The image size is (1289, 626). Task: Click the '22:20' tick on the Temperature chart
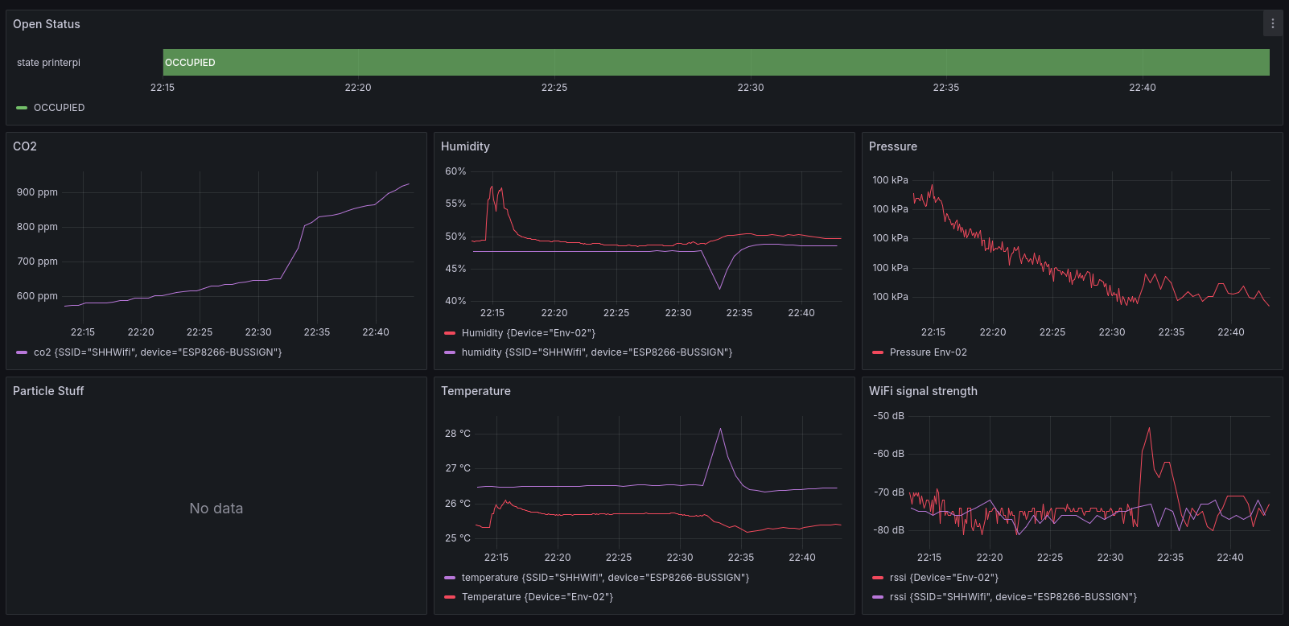click(x=558, y=558)
